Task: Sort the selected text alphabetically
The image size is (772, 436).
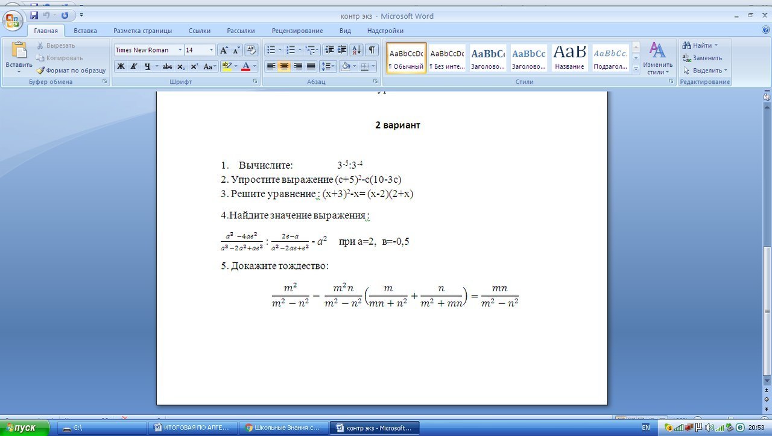Action: coord(356,50)
